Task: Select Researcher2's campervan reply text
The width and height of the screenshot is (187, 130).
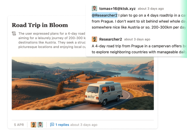Action: (139, 49)
